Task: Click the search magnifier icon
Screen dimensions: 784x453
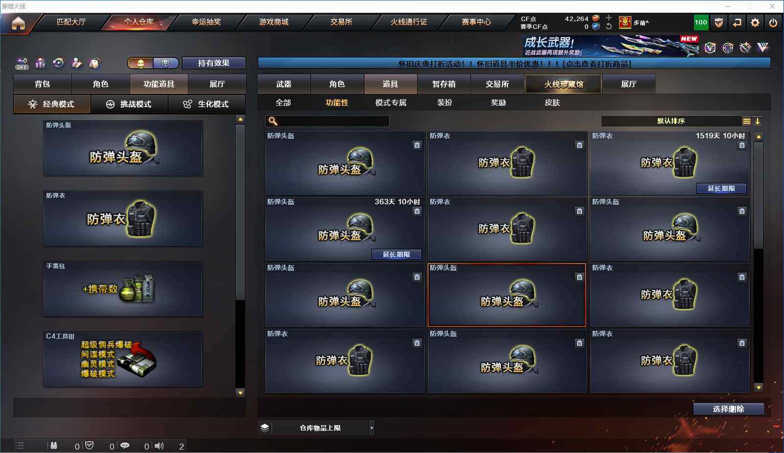Action: pyautogui.click(x=273, y=121)
